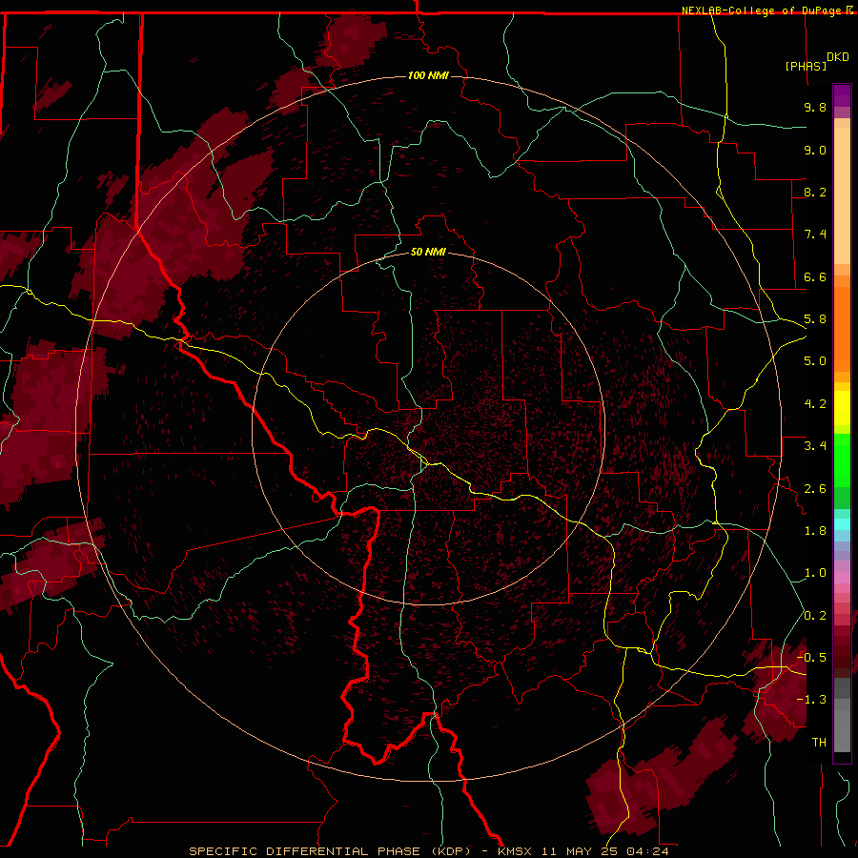Viewport: 858px width, 858px height.
Task: Click the 9.0 value on the legend
Action: 815,150
